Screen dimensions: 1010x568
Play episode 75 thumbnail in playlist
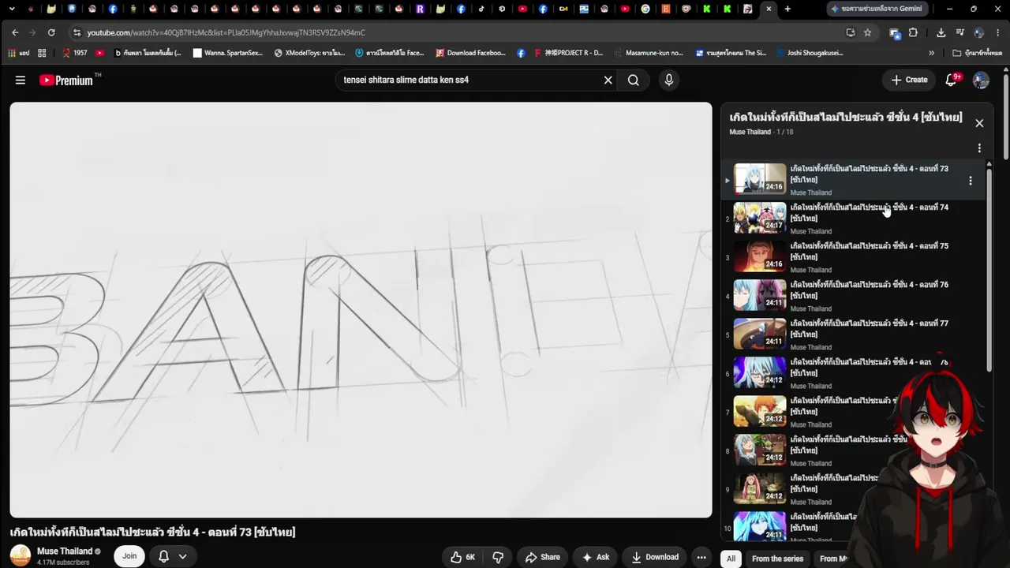(x=760, y=257)
